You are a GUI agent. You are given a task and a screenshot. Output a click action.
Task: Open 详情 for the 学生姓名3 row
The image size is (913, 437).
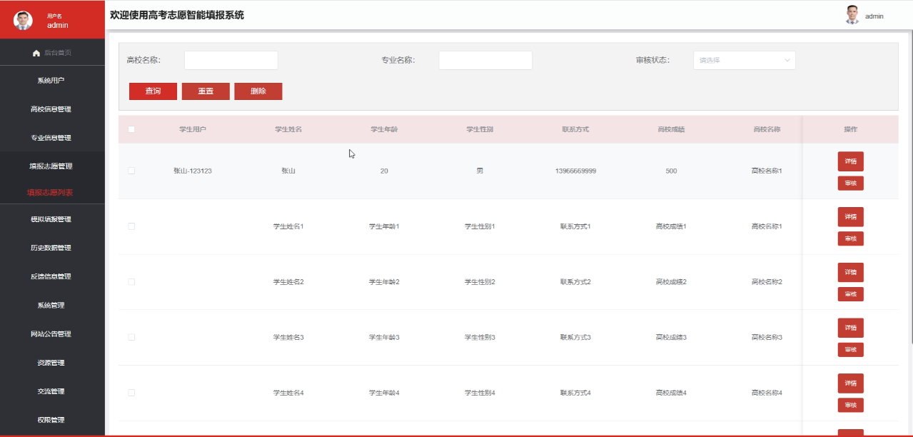[x=851, y=328]
